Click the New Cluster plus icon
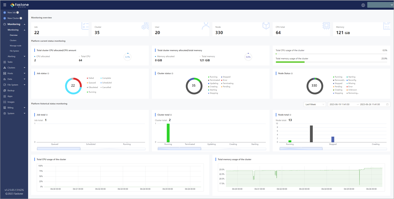 (5, 18)
